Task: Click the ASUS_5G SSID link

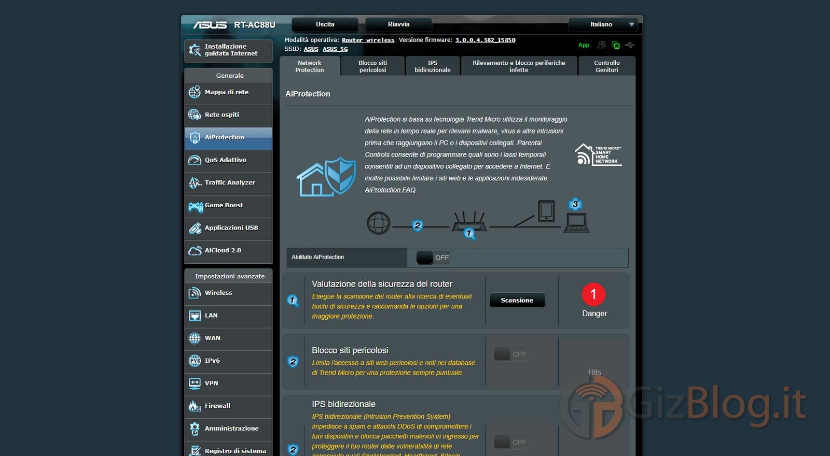Action: pos(335,49)
